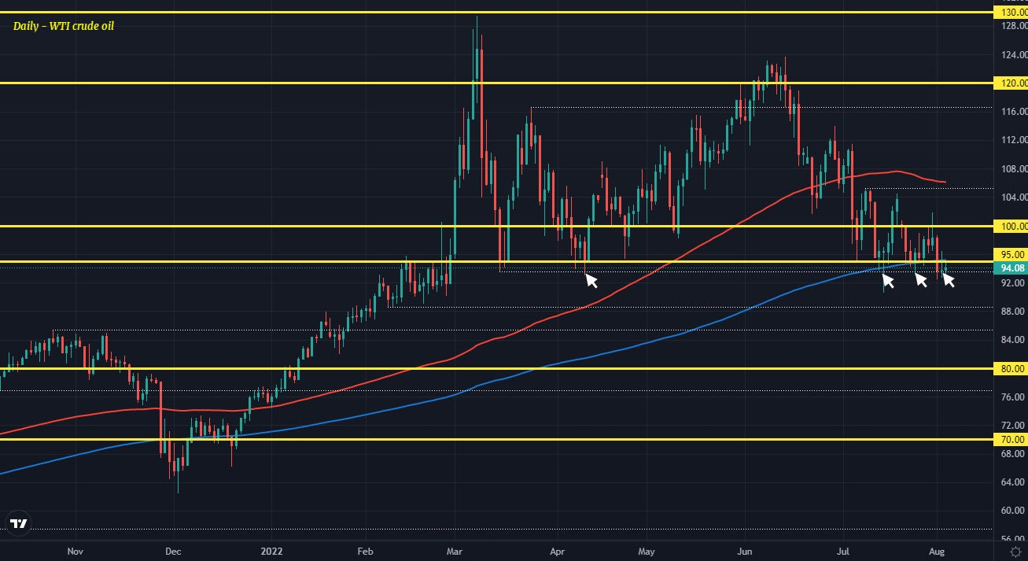Select the highlighted 100.00 price label
The image size is (1028, 561).
(x=1010, y=226)
